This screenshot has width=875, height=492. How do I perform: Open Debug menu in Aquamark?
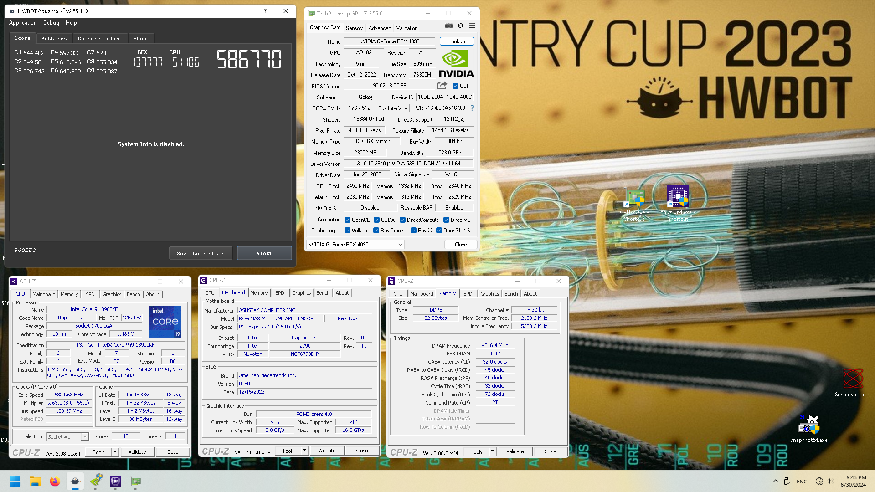[51, 23]
